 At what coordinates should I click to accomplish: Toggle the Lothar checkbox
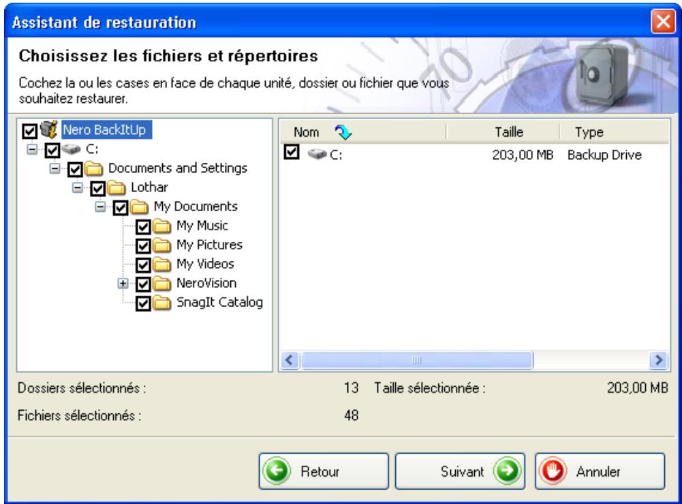pos(97,189)
